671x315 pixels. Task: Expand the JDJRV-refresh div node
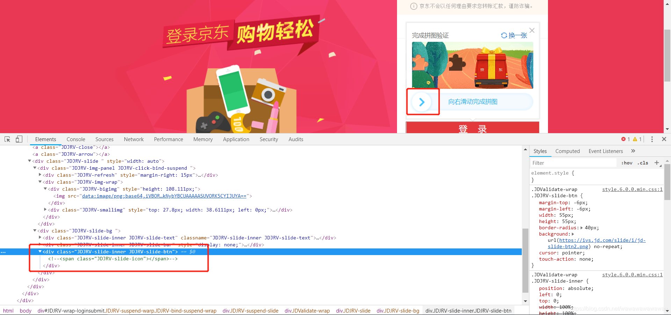coord(40,175)
